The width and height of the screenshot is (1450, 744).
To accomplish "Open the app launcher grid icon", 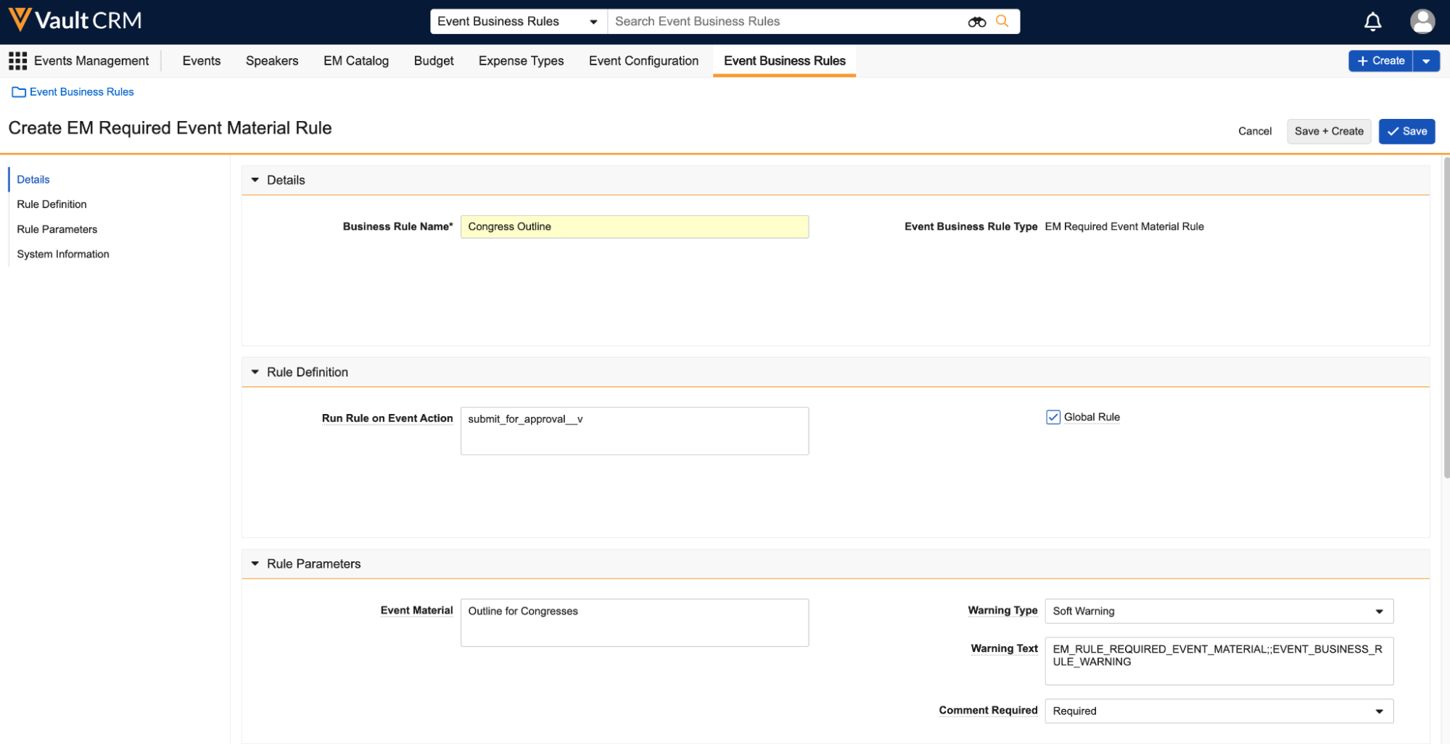I will coord(17,61).
